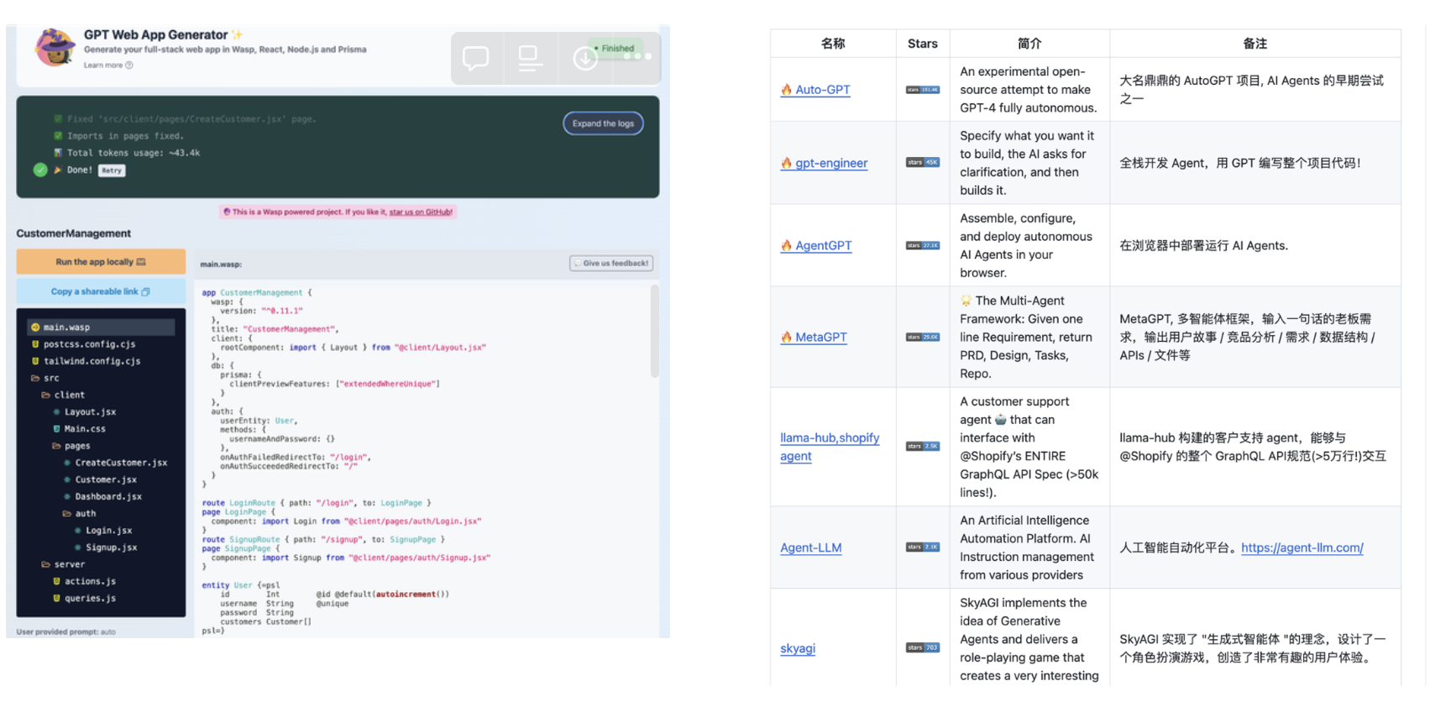The height and width of the screenshot is (702, 1451).
Task: Click the download arrow circle icon
Action: pos(584,58)
